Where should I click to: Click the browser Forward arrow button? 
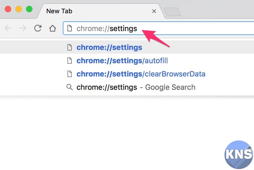click(23, 28)
